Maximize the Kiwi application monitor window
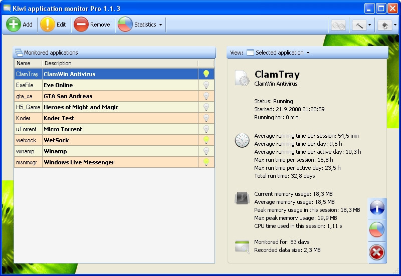The width and height of the screenshot is (401, 276). (381, 9)
